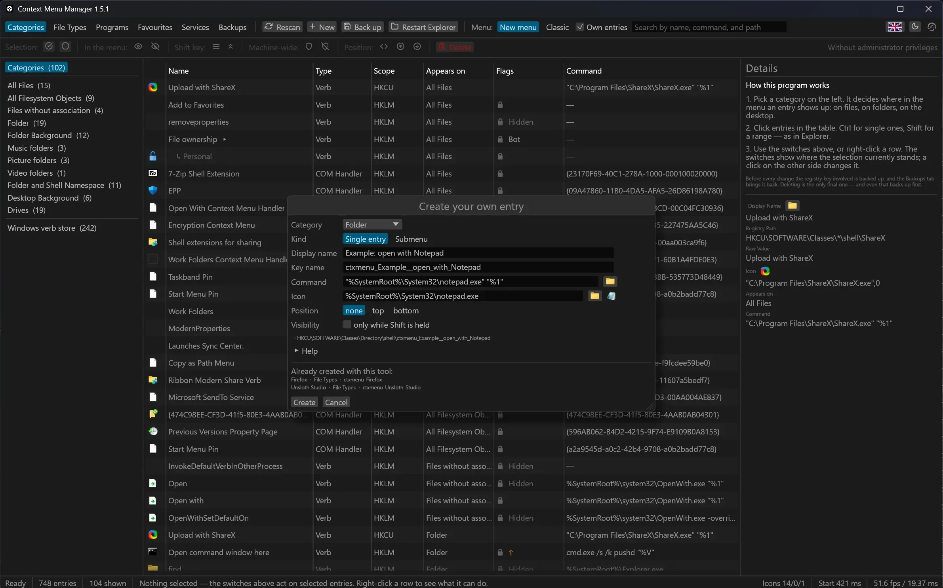Select Windows verb store (242)
Image resolution: width=943 pixels, height=588 pixels.
pyautogui.click(x=52, y=228)
